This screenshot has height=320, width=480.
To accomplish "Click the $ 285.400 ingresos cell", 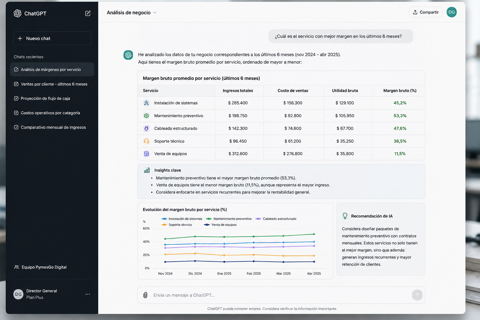I will click(238, 103).
